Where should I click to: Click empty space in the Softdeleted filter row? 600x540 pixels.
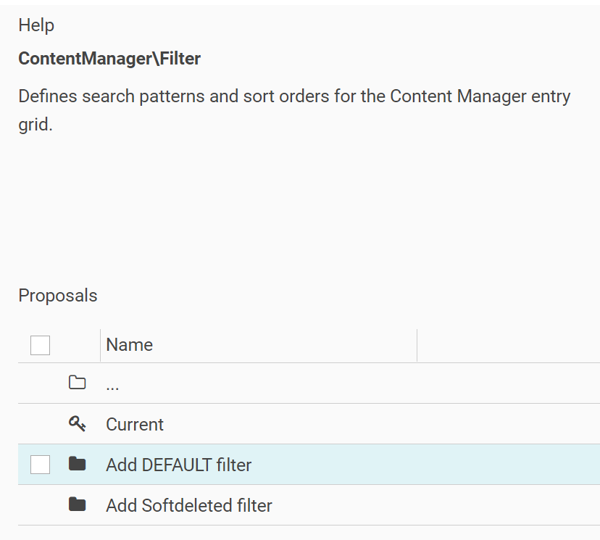click(x=435, y=505)
